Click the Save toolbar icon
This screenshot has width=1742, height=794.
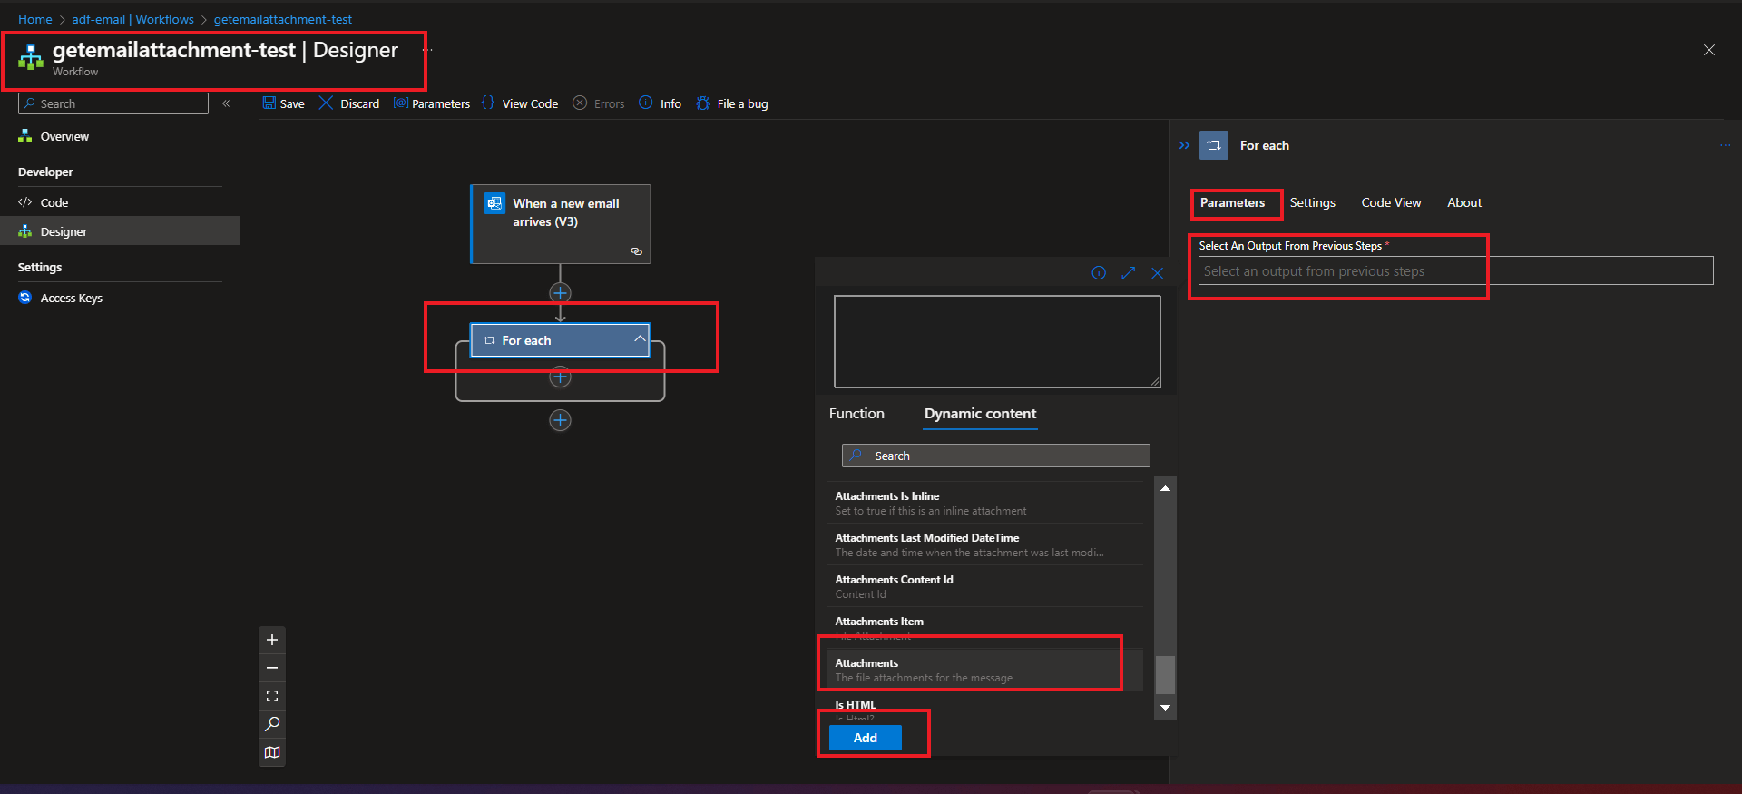(x=269, y=103)
